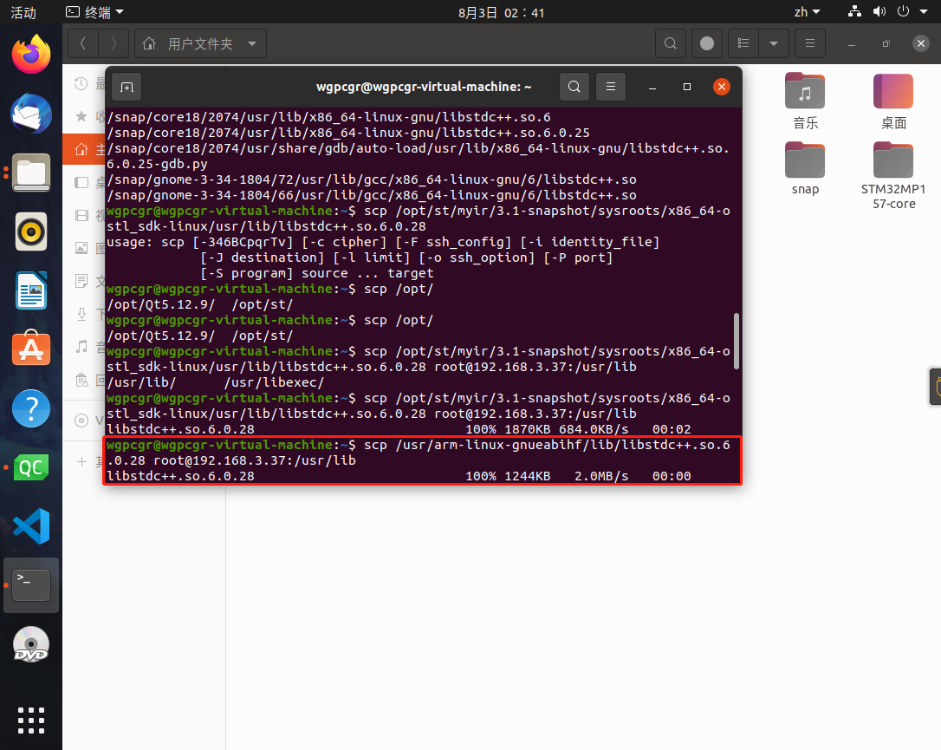The image size is (941, 750).
Task: Open the clock showing 8月3日 02:41
Action: pyautogui.click(x=501, y=12)
